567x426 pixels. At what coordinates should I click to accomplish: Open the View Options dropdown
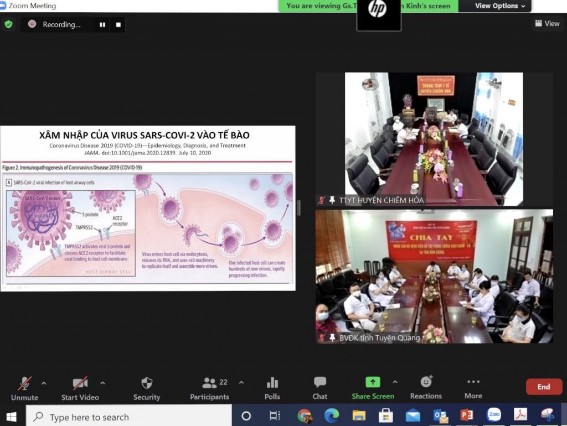(x=500, y=6)
